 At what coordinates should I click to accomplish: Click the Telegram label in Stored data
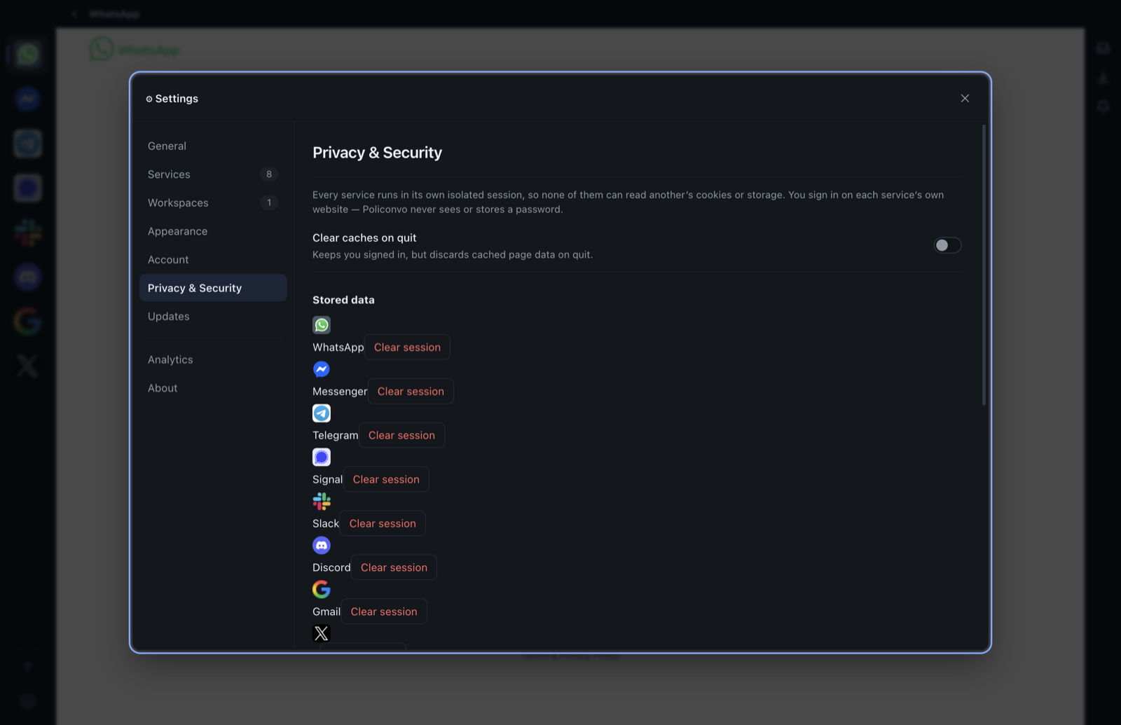336,436
